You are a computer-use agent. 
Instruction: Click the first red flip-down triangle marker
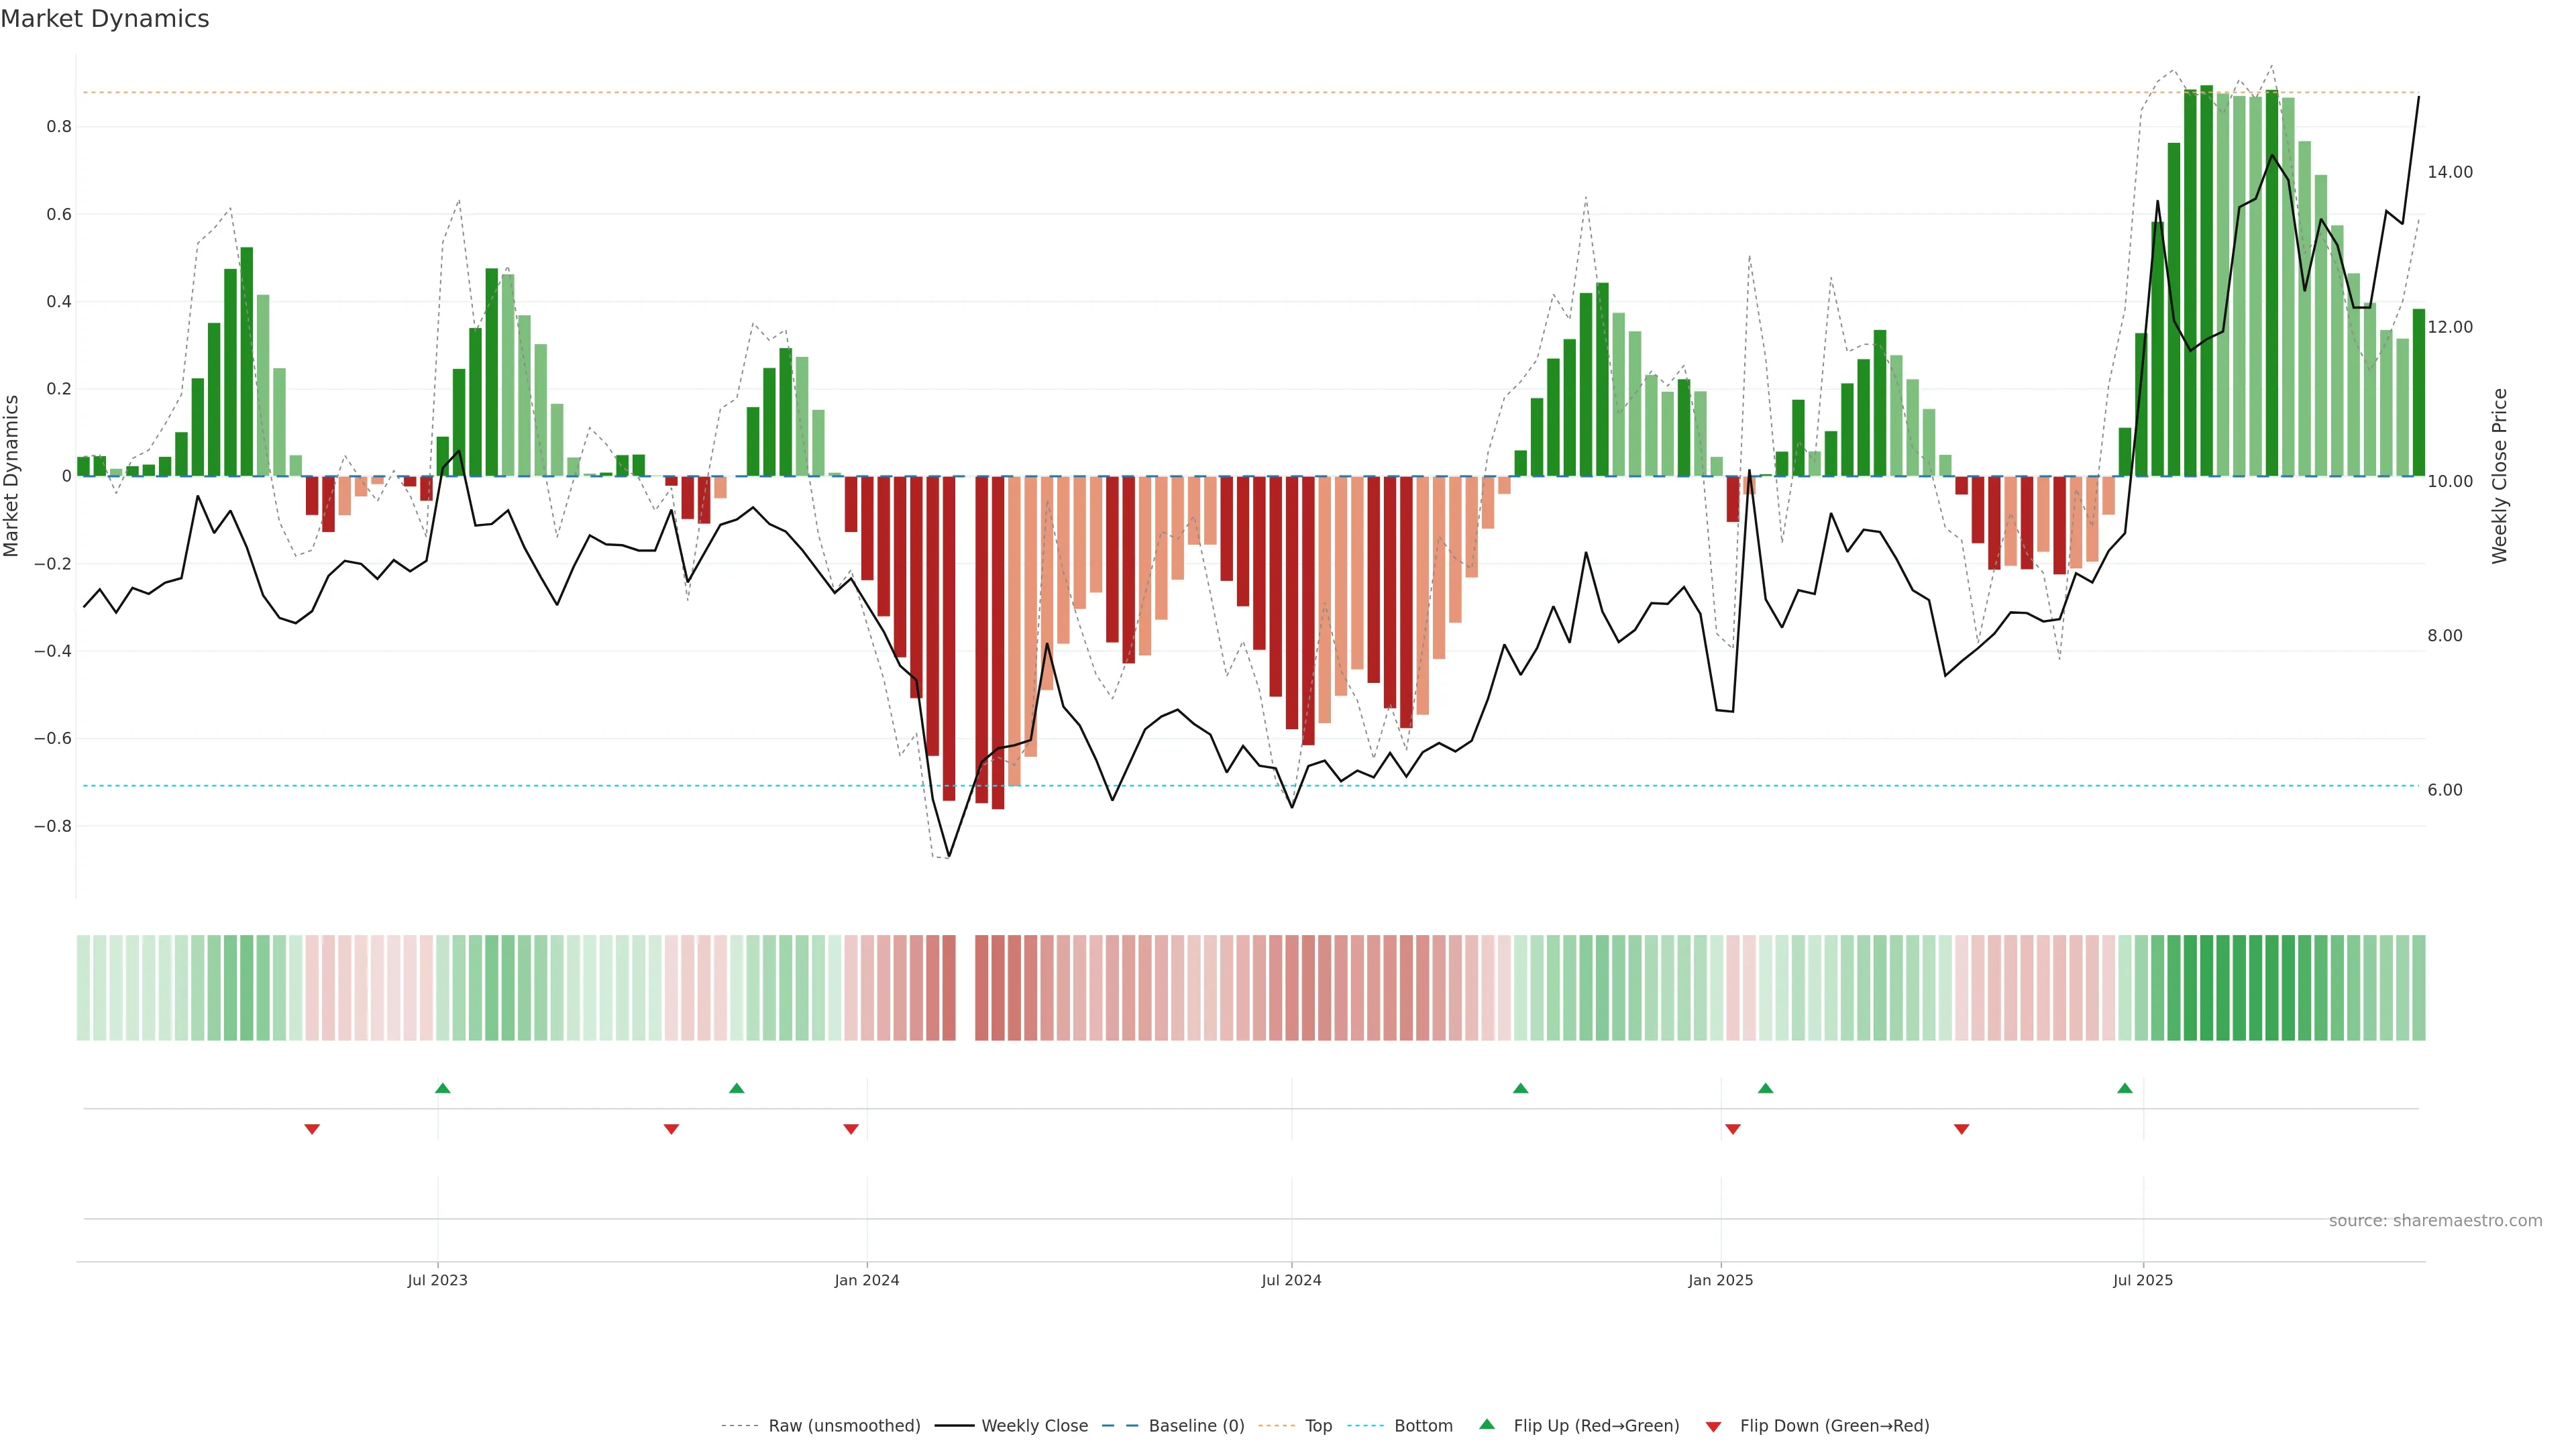[312, 1129]
